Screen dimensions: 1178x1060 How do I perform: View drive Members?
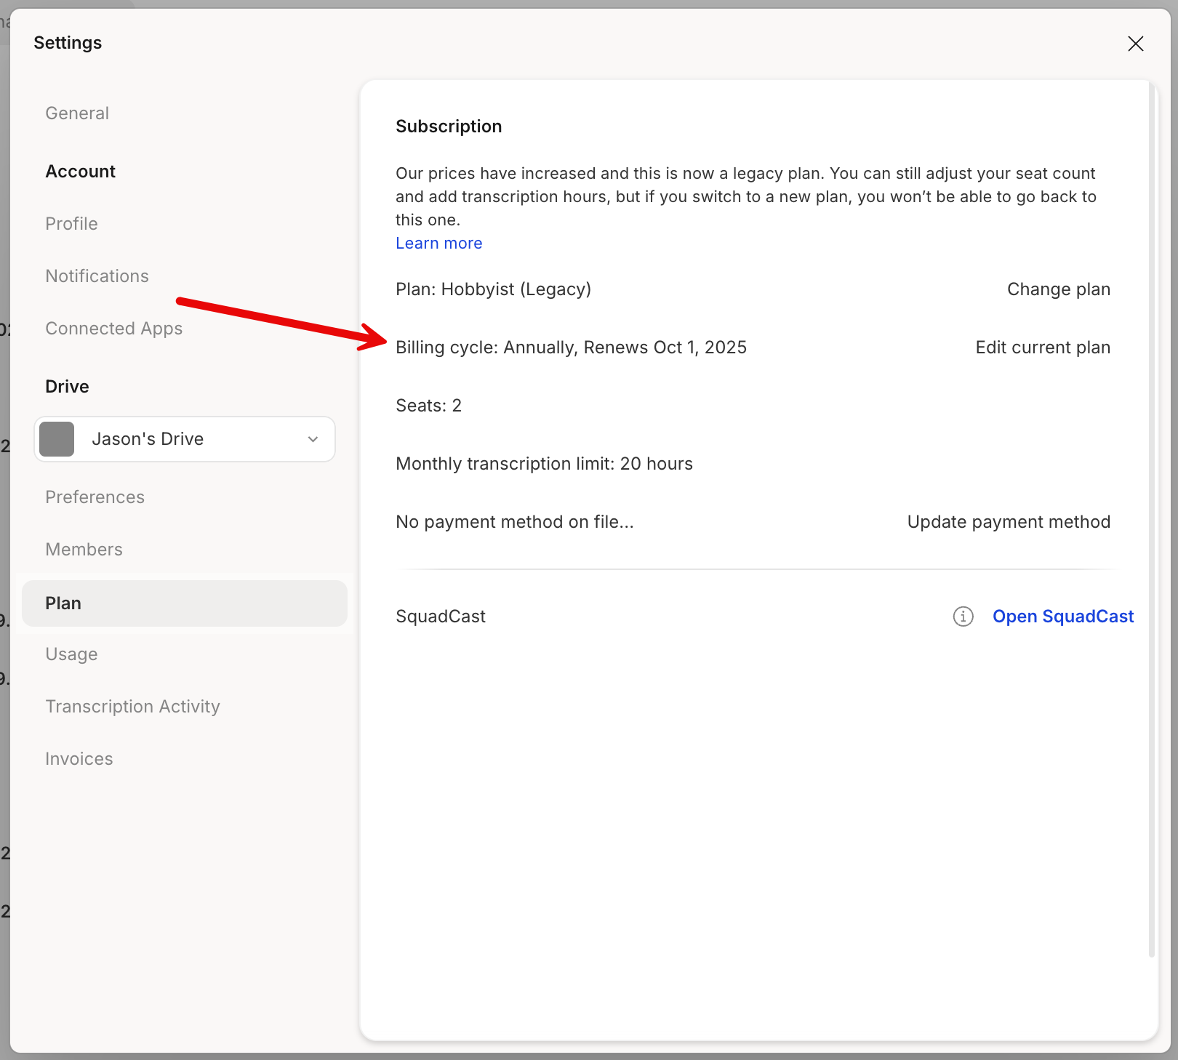tap(84, 550)
